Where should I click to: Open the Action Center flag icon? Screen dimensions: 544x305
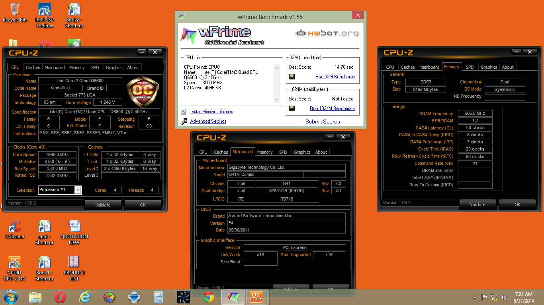click(x=485, y=297)
